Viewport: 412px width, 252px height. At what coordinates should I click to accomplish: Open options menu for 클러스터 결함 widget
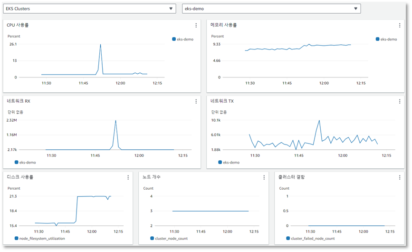400,177
